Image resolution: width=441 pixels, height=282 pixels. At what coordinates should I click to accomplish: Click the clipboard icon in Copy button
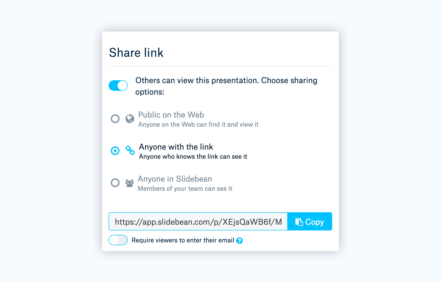pos(299,222)
